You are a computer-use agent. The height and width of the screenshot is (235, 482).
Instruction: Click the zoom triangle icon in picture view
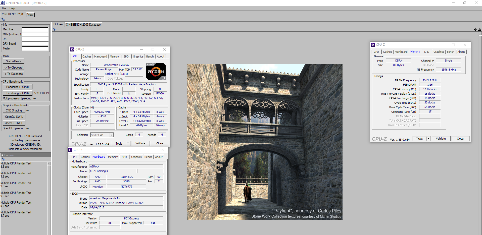[479, 29]
